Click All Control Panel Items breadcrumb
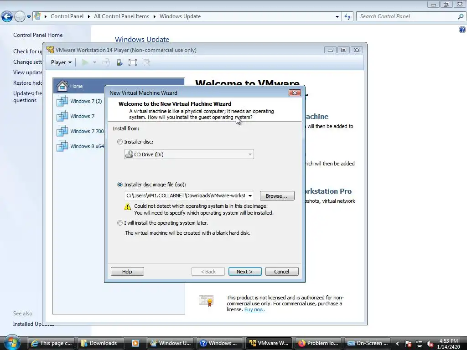Viewport: 467px width, 350px height. click(121, 16)
